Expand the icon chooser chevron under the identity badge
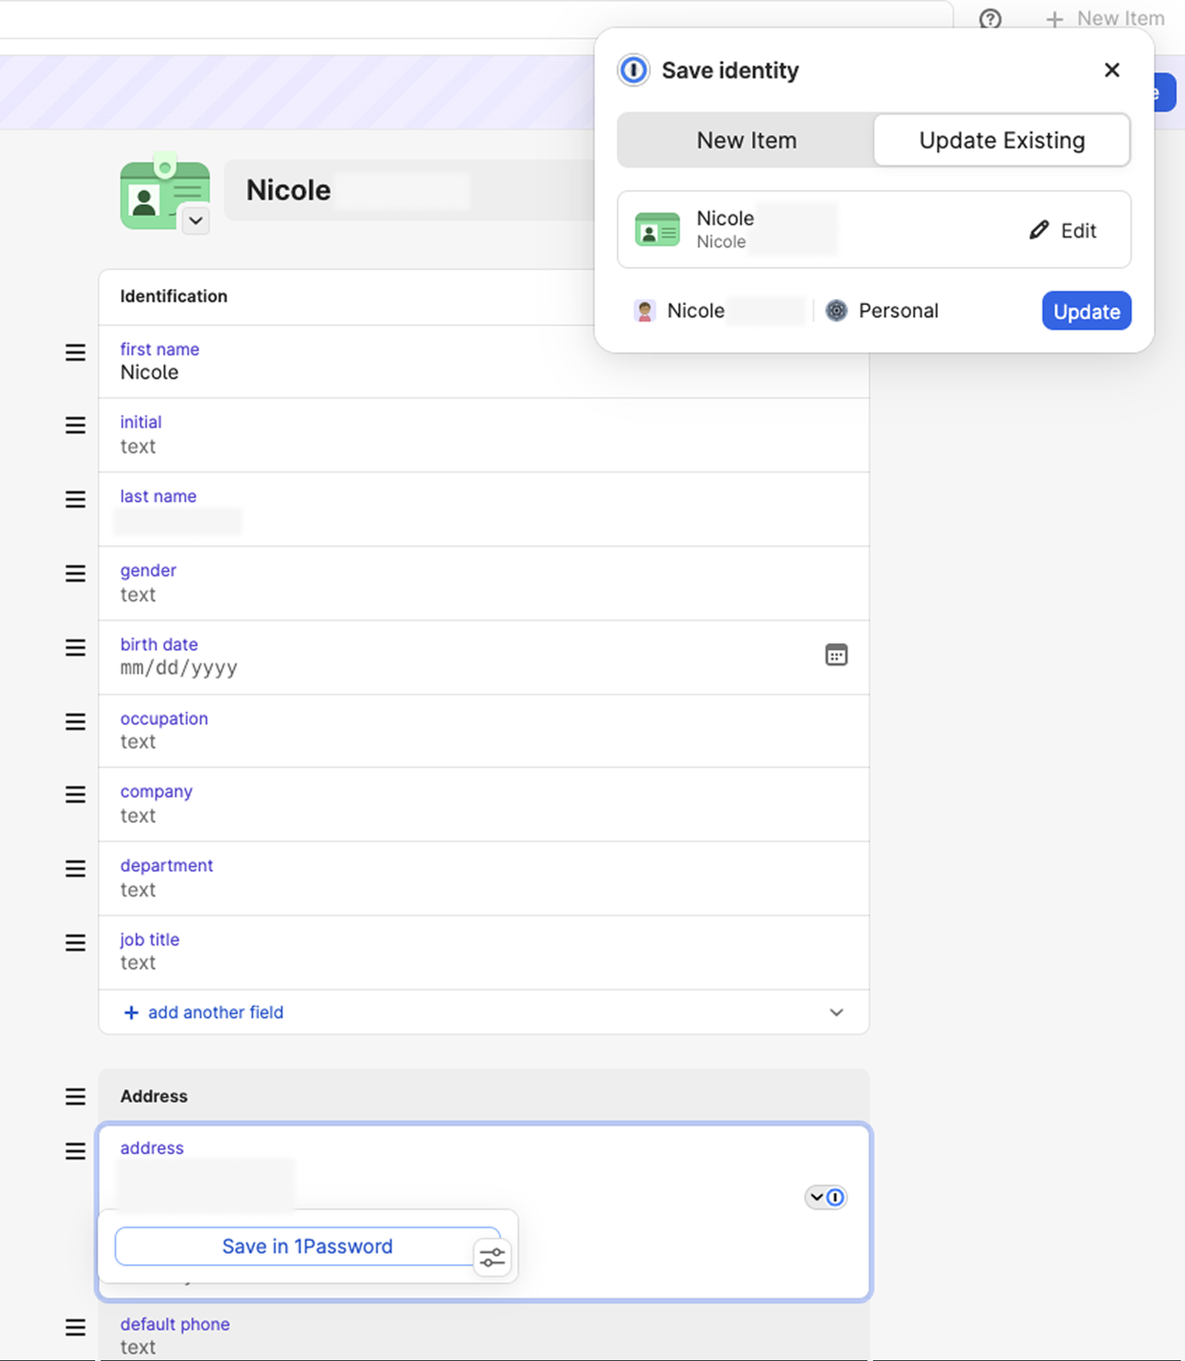Screen dimensions: 1185x1361 point(195,221)
